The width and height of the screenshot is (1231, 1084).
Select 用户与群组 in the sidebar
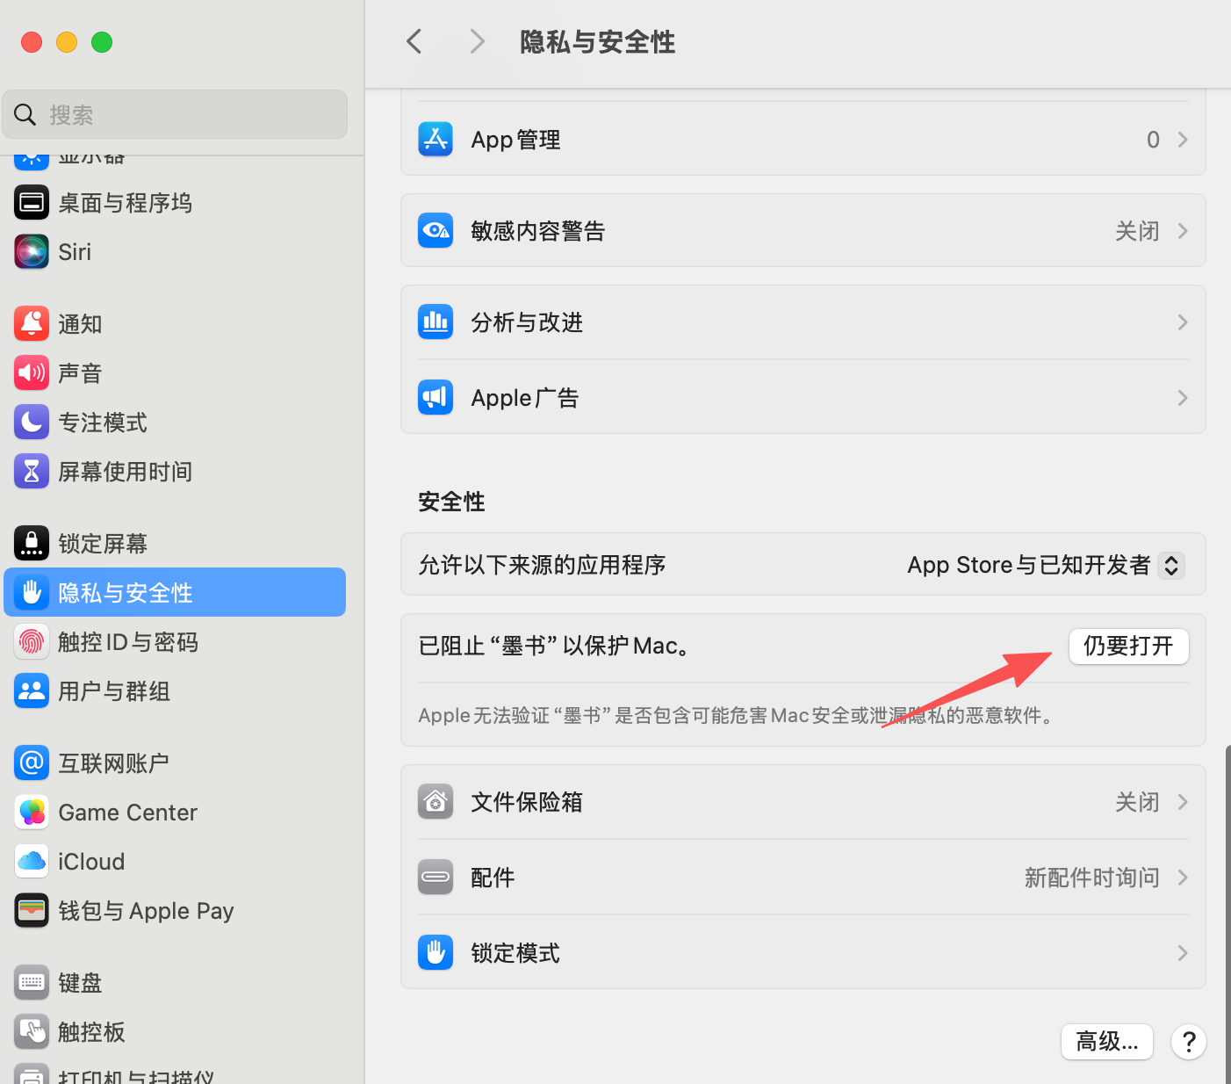(x=175, y=691)
